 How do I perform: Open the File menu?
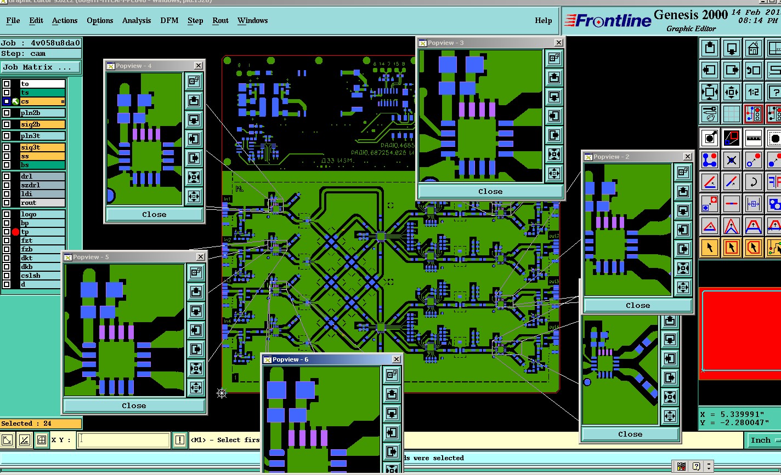[13, 20]
